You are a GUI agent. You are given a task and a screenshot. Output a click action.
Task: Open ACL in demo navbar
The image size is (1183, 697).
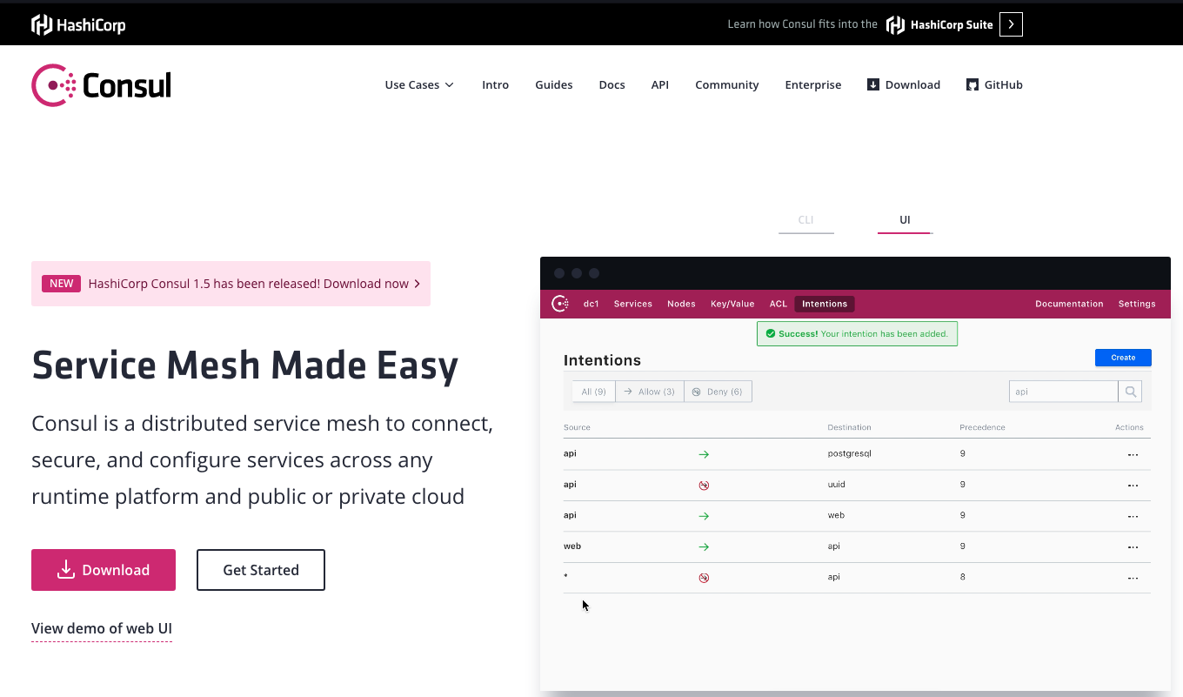tap(779, 304)
